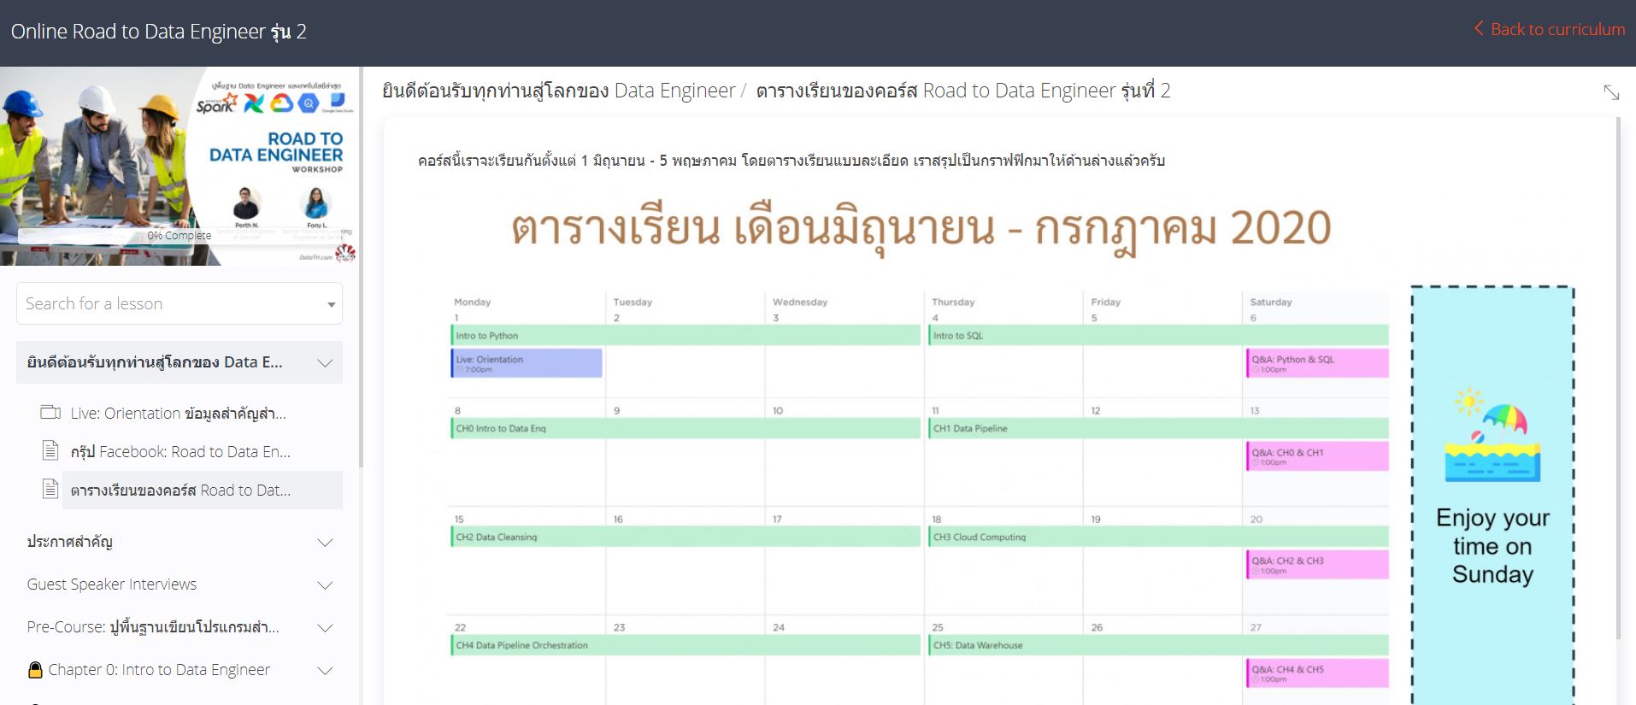Click the Intro to Python calendar event

tap(686, 336)
